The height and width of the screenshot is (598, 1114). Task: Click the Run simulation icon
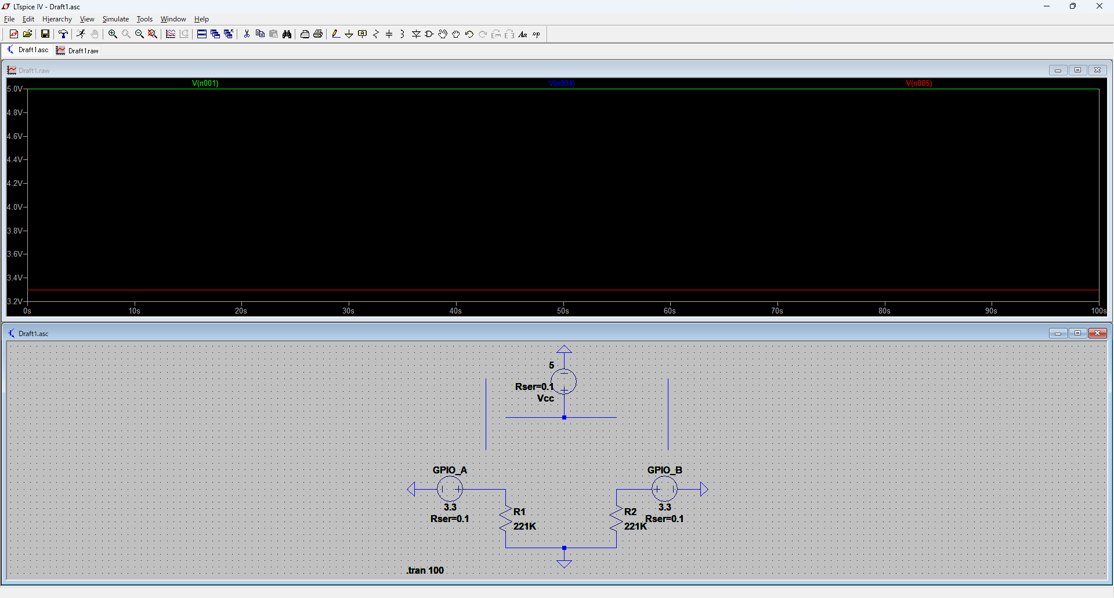pyautogui.click(x=81, y=34)
